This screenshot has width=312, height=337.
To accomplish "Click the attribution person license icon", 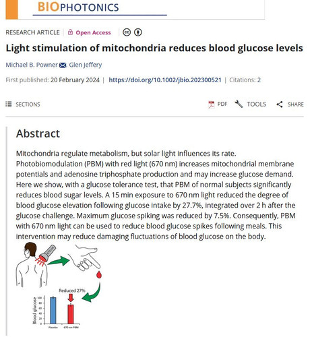I will click(x=138, y=32).
